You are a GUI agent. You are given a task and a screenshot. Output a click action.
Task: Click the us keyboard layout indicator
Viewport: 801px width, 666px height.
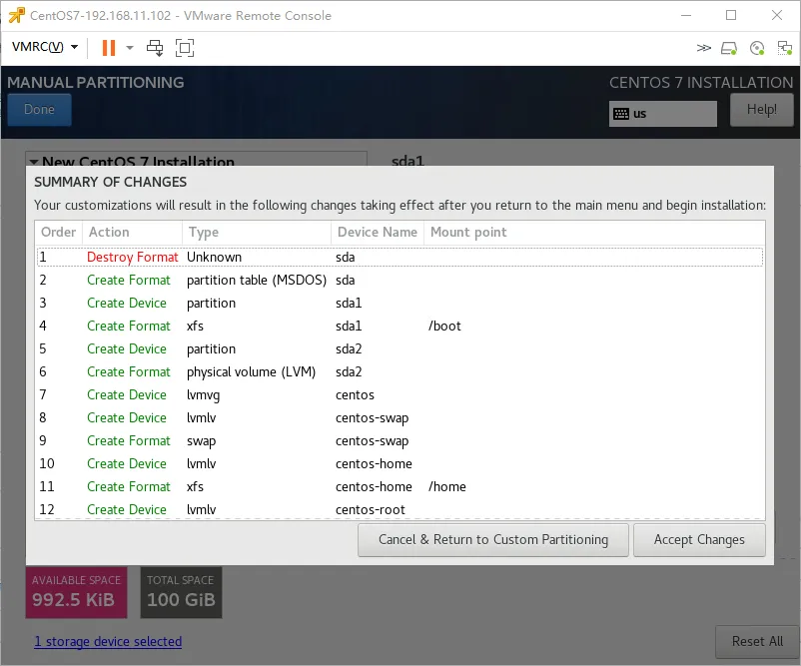point(662,114)
